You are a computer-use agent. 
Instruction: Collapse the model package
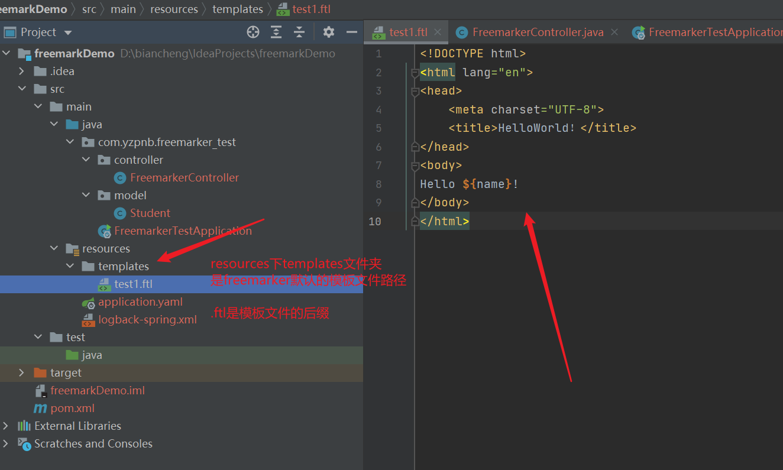(x=86, y=195)
